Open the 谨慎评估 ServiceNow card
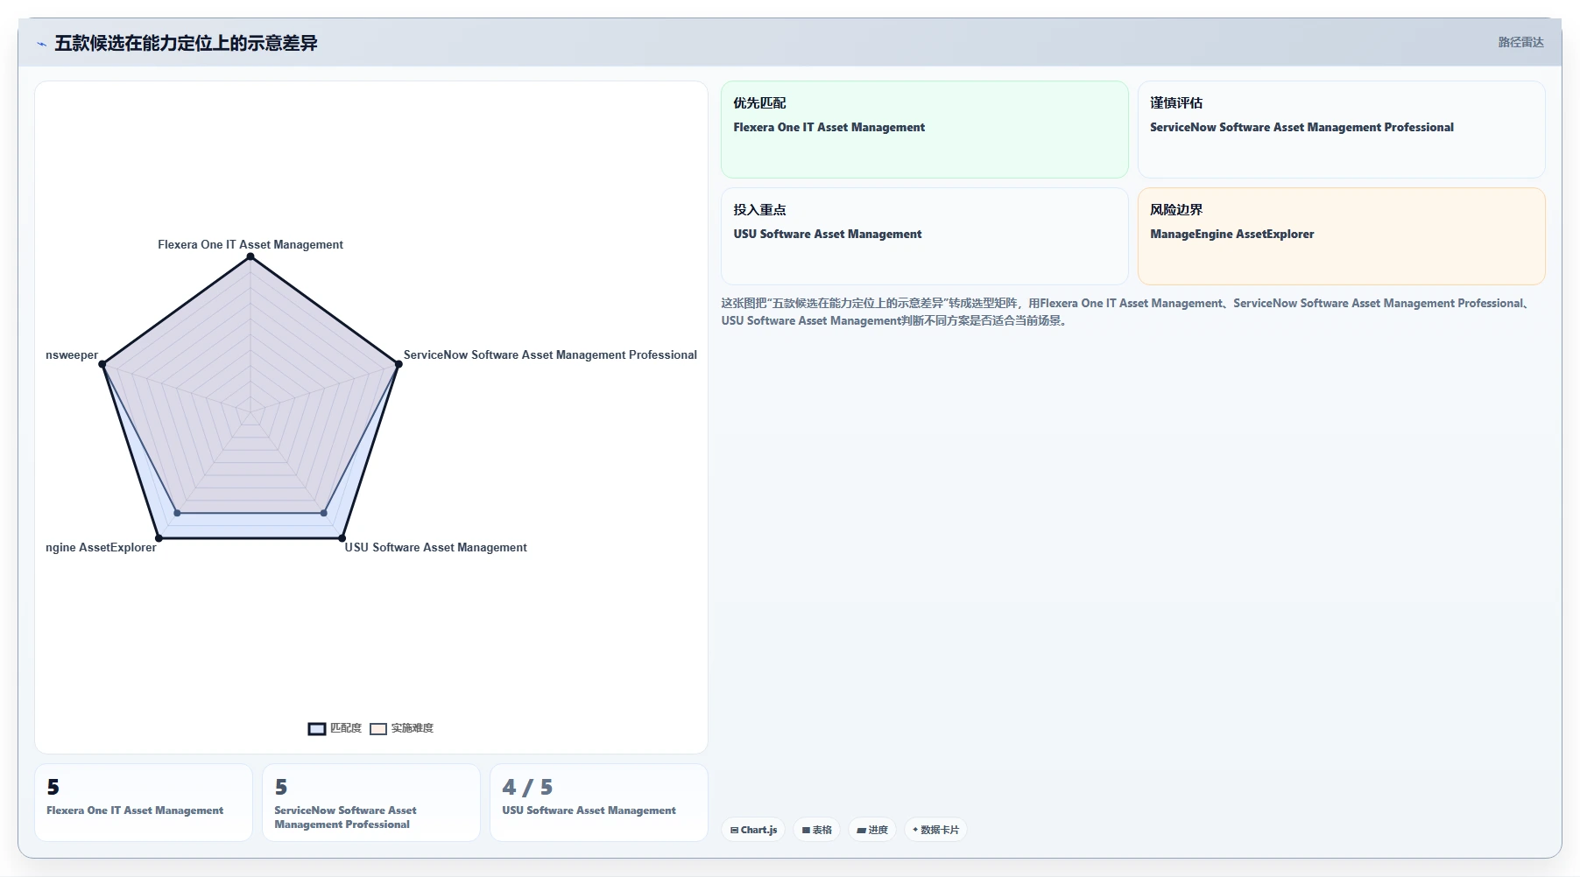This screenshot has height=877, width=1580. tap(1341, 130)
